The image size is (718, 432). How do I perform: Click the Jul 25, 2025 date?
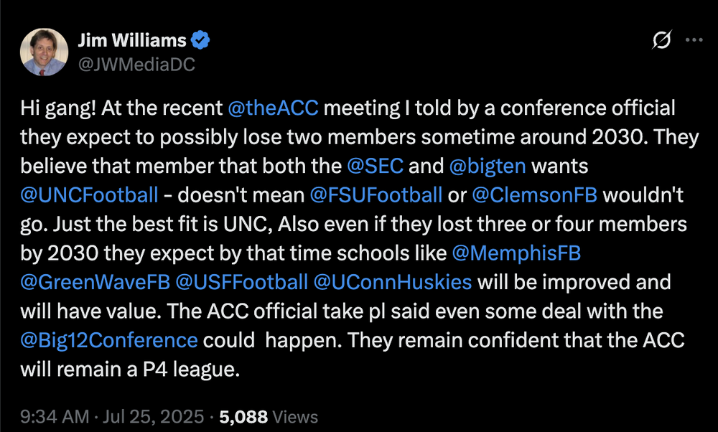click(x=153, y=416)
